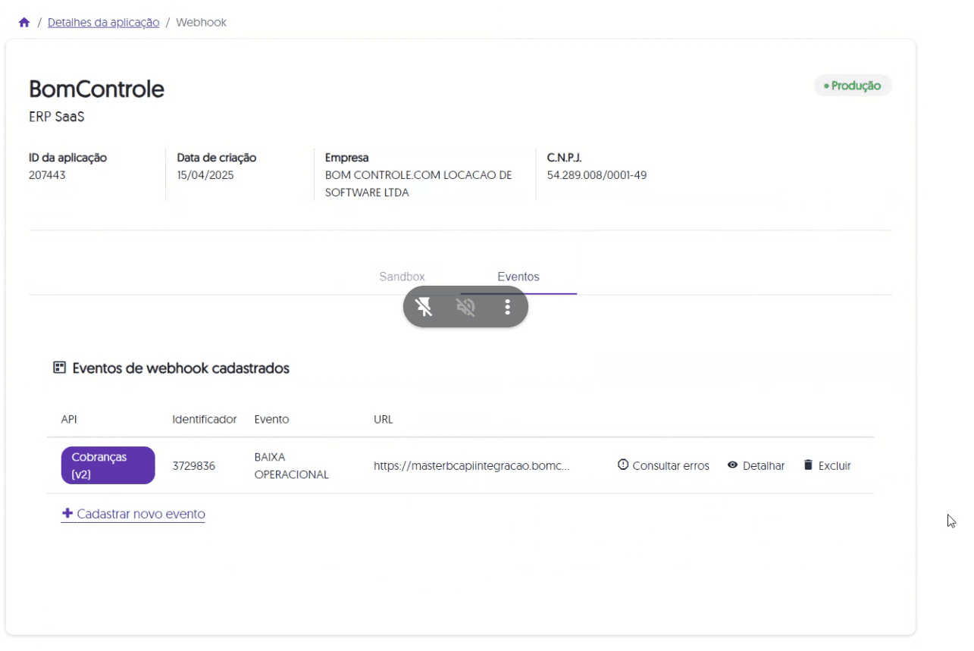Click the C.N.P.J. label
This screenshot has width=974, height=651.
pyautogui.click(x=564, y=158)
